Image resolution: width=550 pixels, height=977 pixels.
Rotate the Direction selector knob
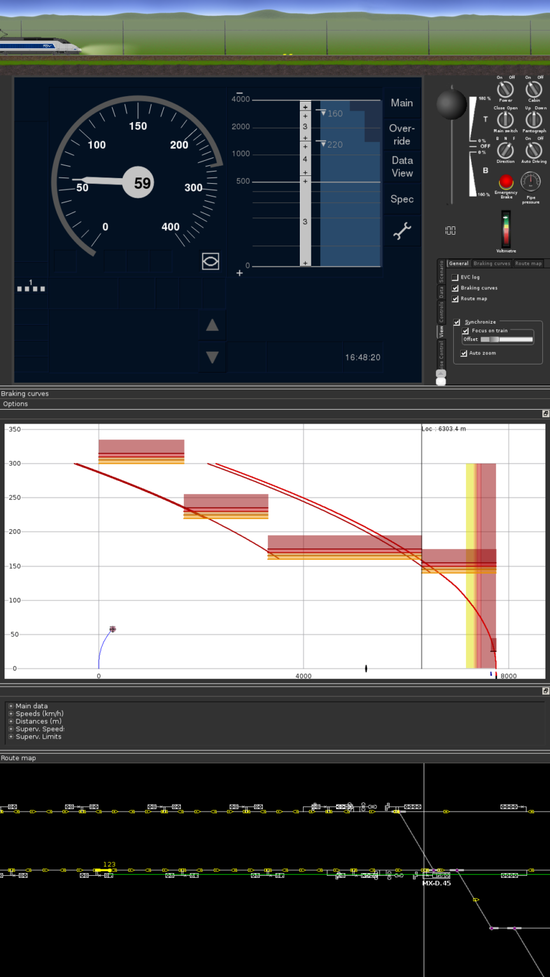click(505, 150)
